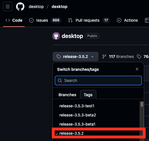Switch to the Branches tab in popup

point(67,95)
